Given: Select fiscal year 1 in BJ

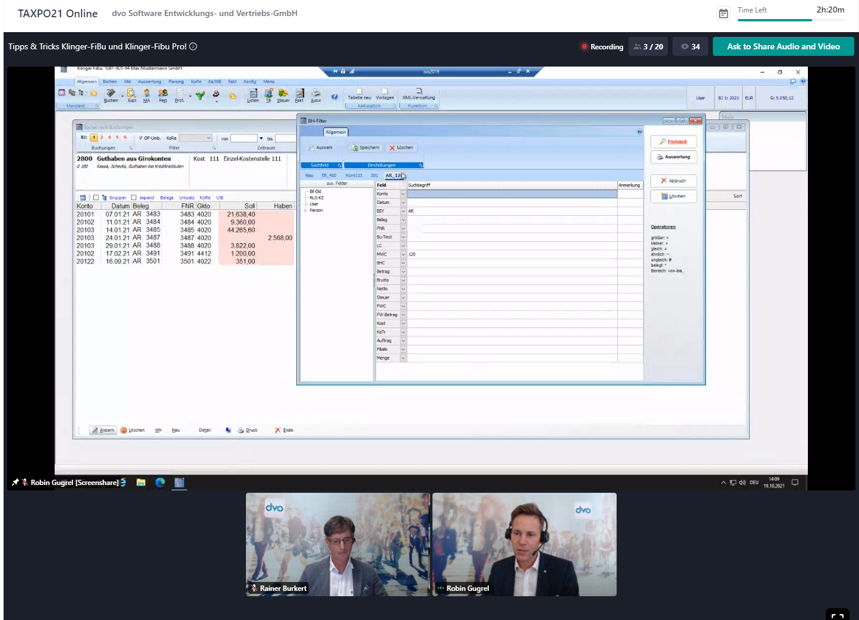Looking at the screenshot, I should pyautogui.click(x=94, y=137).
